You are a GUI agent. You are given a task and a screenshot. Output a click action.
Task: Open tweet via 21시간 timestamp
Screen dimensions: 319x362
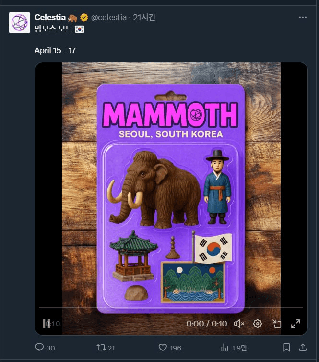(144, 17)
